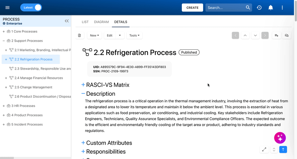Click the fullscreen expand arrows button
297x159 pixels.
264,149
